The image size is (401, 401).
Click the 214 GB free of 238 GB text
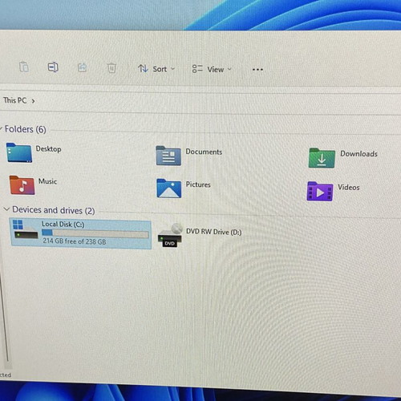(75, 241)
